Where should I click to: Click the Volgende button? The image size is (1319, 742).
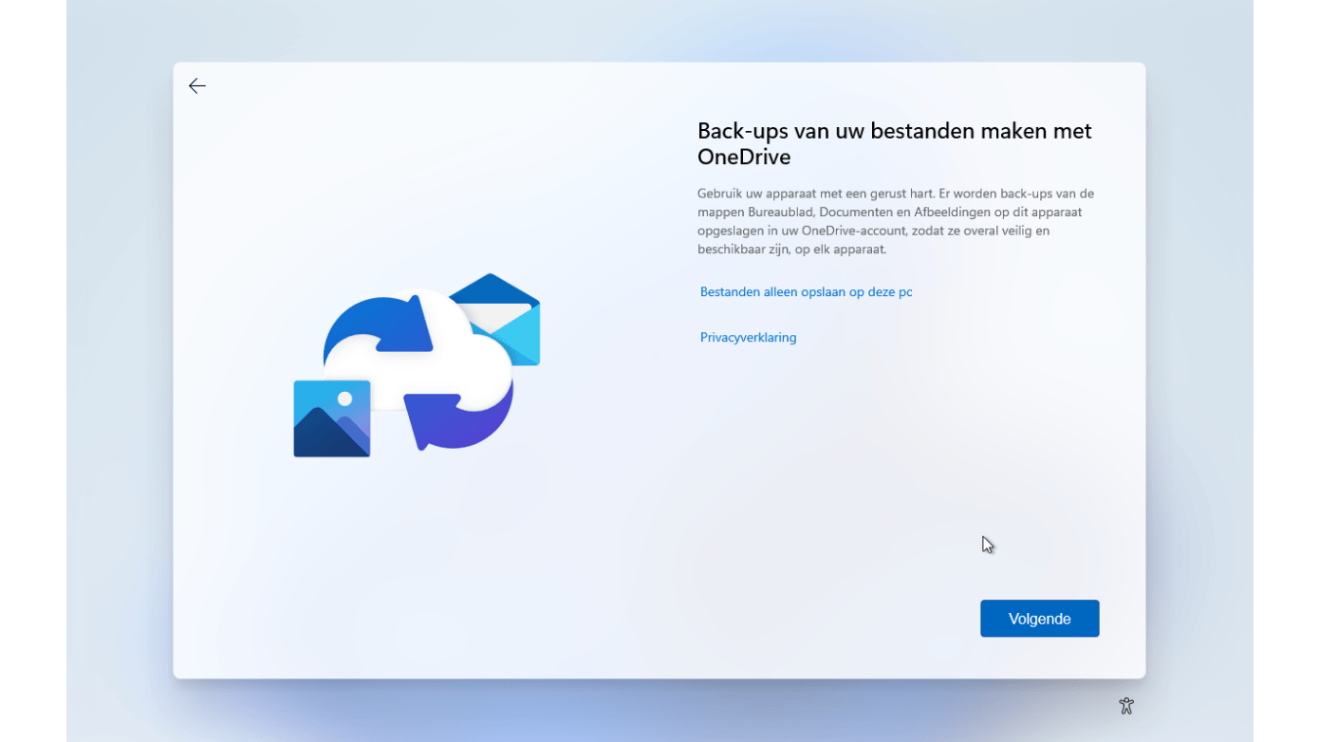click(1039, 619)
